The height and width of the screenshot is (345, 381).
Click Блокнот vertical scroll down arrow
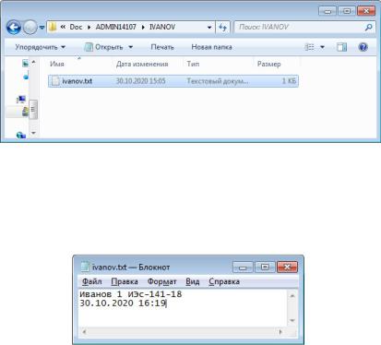coord(292,320)
